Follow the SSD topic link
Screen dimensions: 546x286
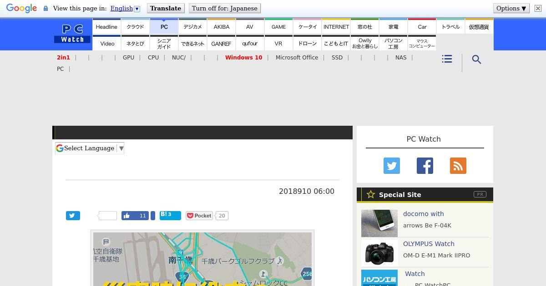(337, 58)
